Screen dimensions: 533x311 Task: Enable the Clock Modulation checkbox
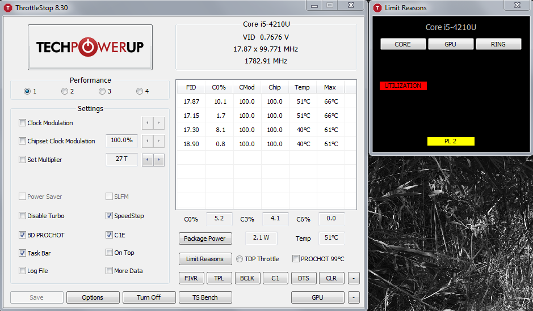point(23,123)
